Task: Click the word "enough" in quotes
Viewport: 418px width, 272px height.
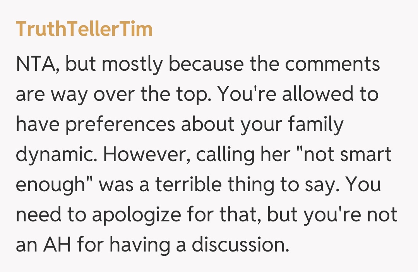Action: [51, 185]
